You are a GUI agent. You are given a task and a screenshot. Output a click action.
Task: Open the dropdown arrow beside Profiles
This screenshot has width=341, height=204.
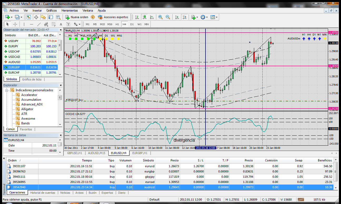(22, 17)
